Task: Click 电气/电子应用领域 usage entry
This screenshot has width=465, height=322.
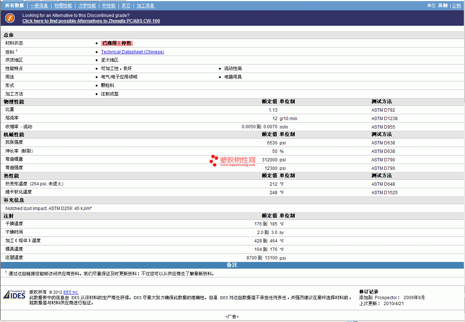Action: pos(119,77)
